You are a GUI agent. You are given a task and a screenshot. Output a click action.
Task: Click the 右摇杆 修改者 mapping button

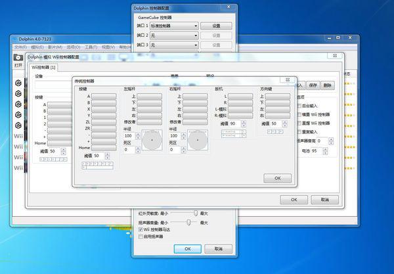point(195,122)
